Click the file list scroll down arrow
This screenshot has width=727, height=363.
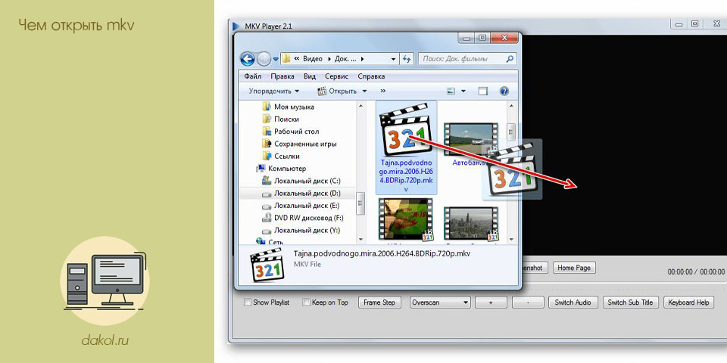tap(511, 239)
